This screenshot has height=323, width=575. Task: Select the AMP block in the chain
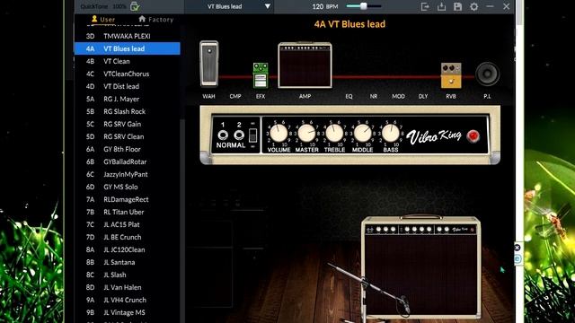(x=305, y=65)
